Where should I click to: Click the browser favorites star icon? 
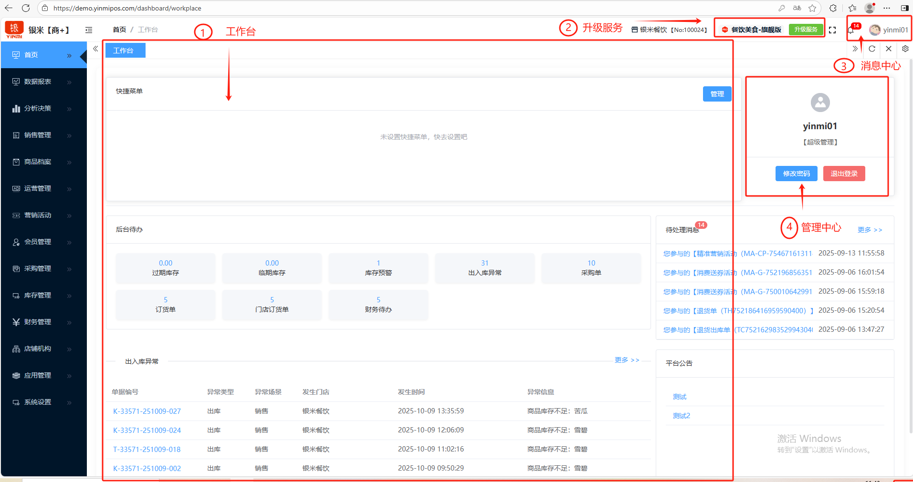coord(812,8)
